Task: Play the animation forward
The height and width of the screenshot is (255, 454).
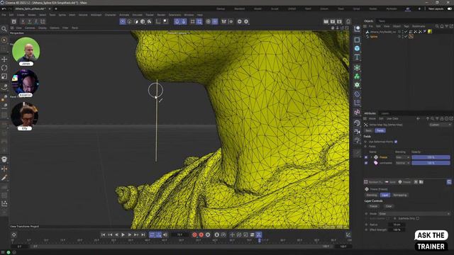Action: [123, 234]
